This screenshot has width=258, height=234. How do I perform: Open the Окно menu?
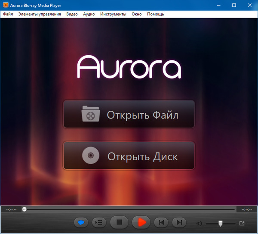coord(137,14)
